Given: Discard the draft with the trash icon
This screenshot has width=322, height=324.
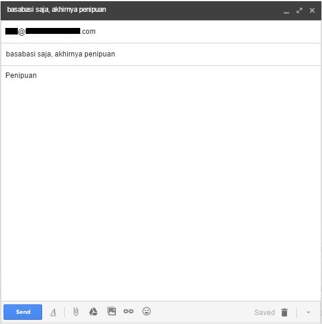Looking at the screenshot, I should [x=285, y=312].
